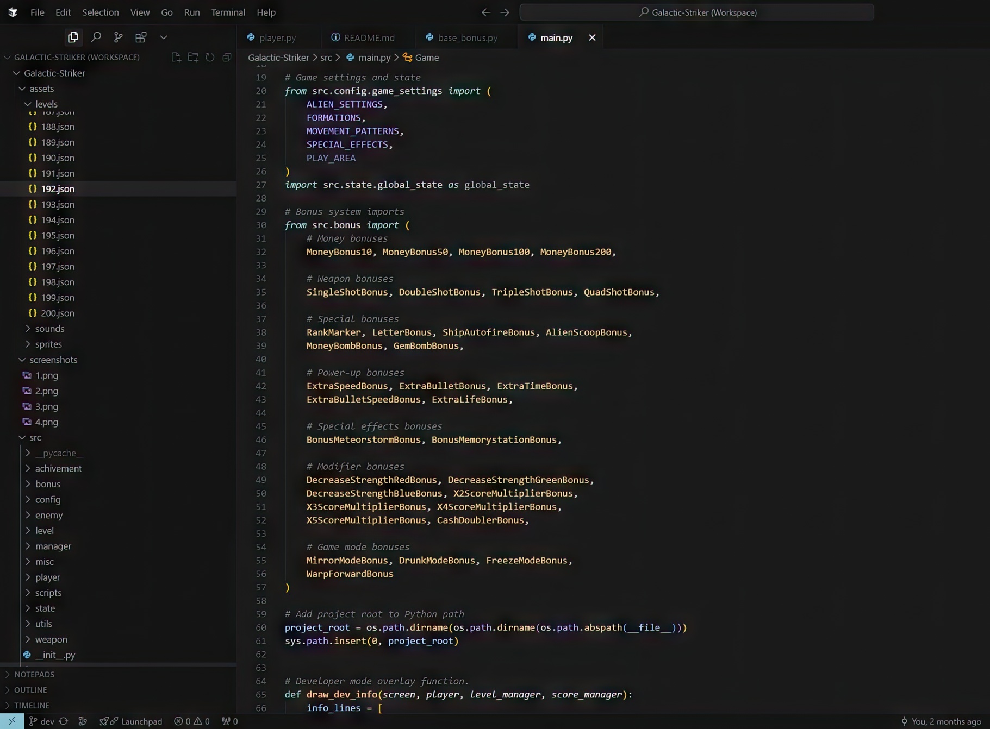Click the navigate back arrow

(485, 12)
